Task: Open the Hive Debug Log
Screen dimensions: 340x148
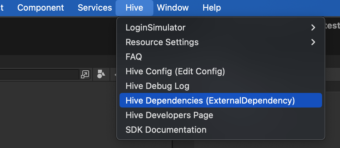Action: tap(157, 86)
